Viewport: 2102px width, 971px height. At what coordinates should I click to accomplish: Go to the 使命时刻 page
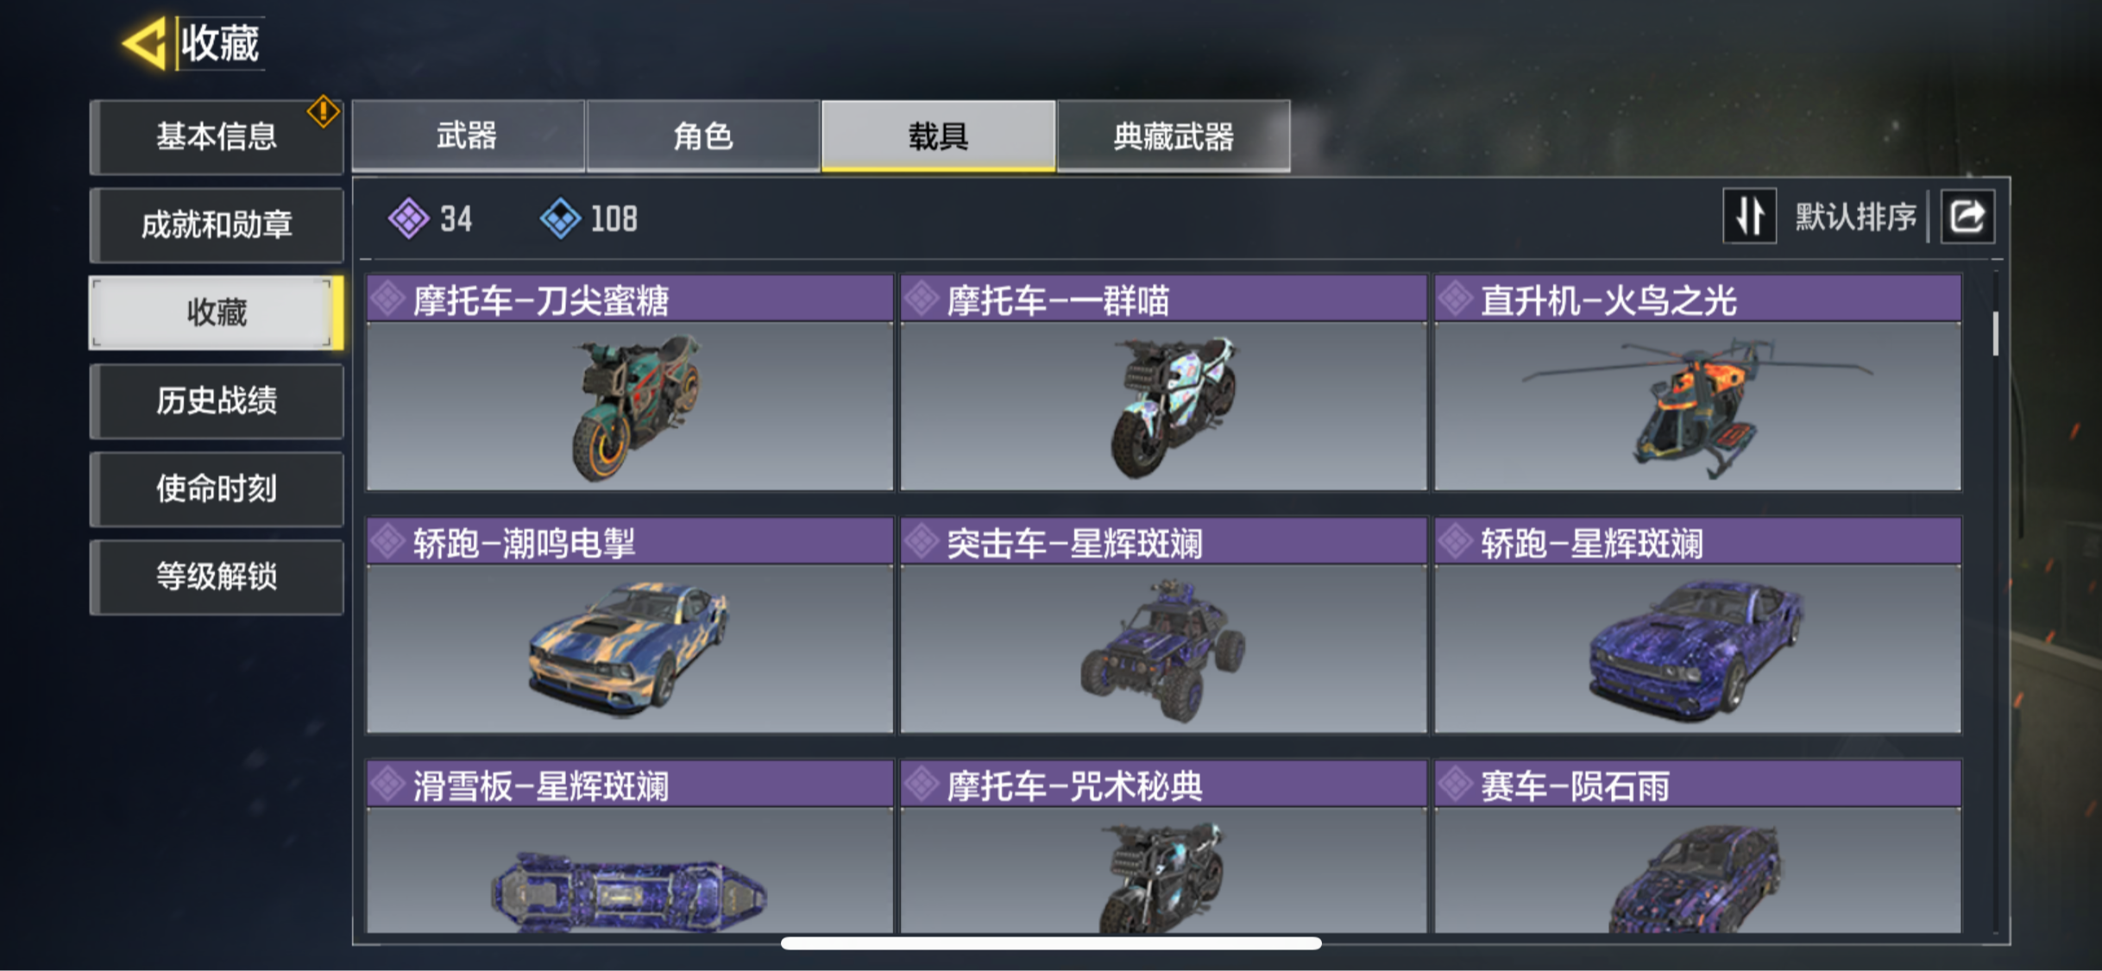(217, 489)
